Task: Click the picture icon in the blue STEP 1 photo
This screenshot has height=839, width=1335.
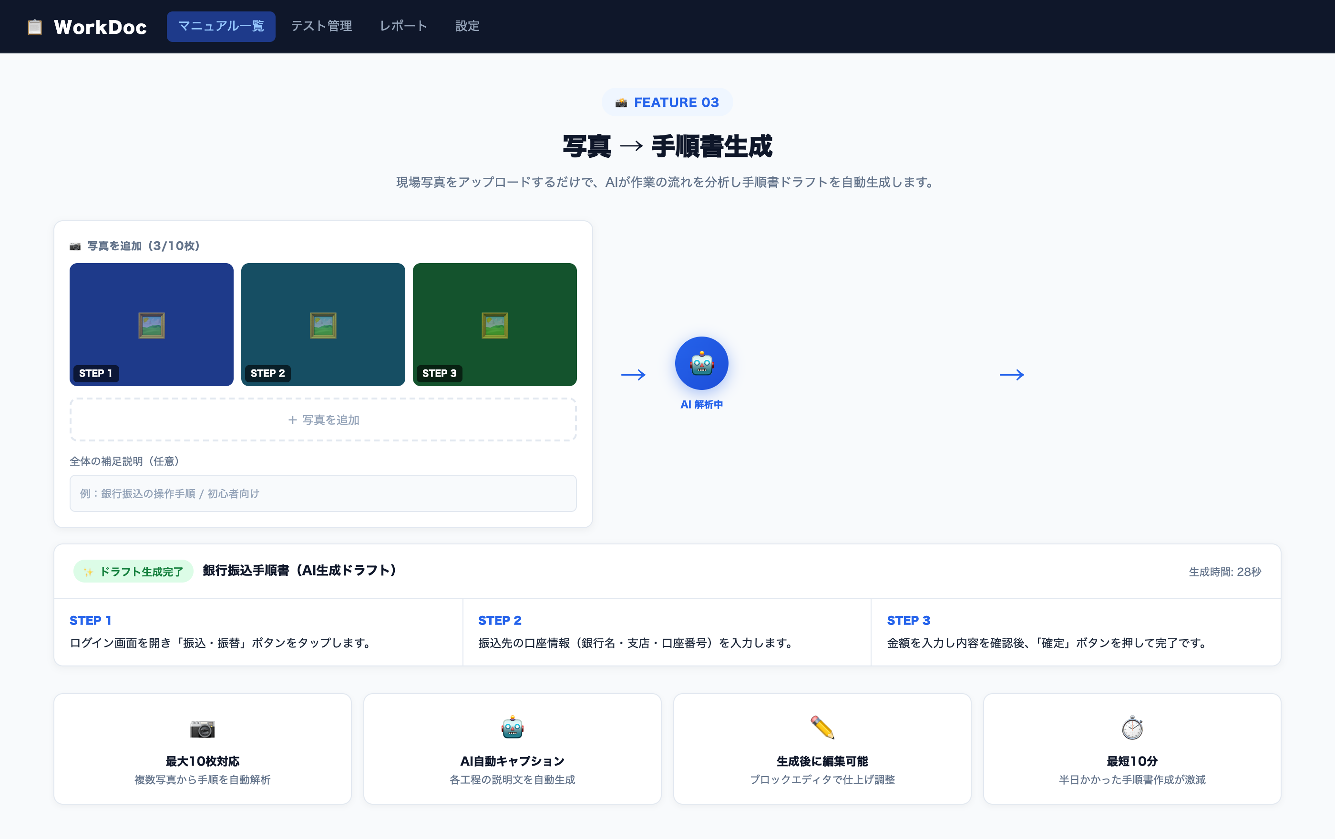Action: point(151,325)
